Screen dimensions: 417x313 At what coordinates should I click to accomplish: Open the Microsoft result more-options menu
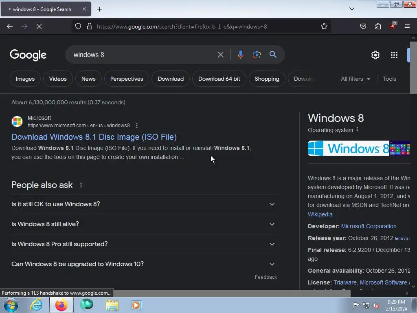[x=137, y=126]
